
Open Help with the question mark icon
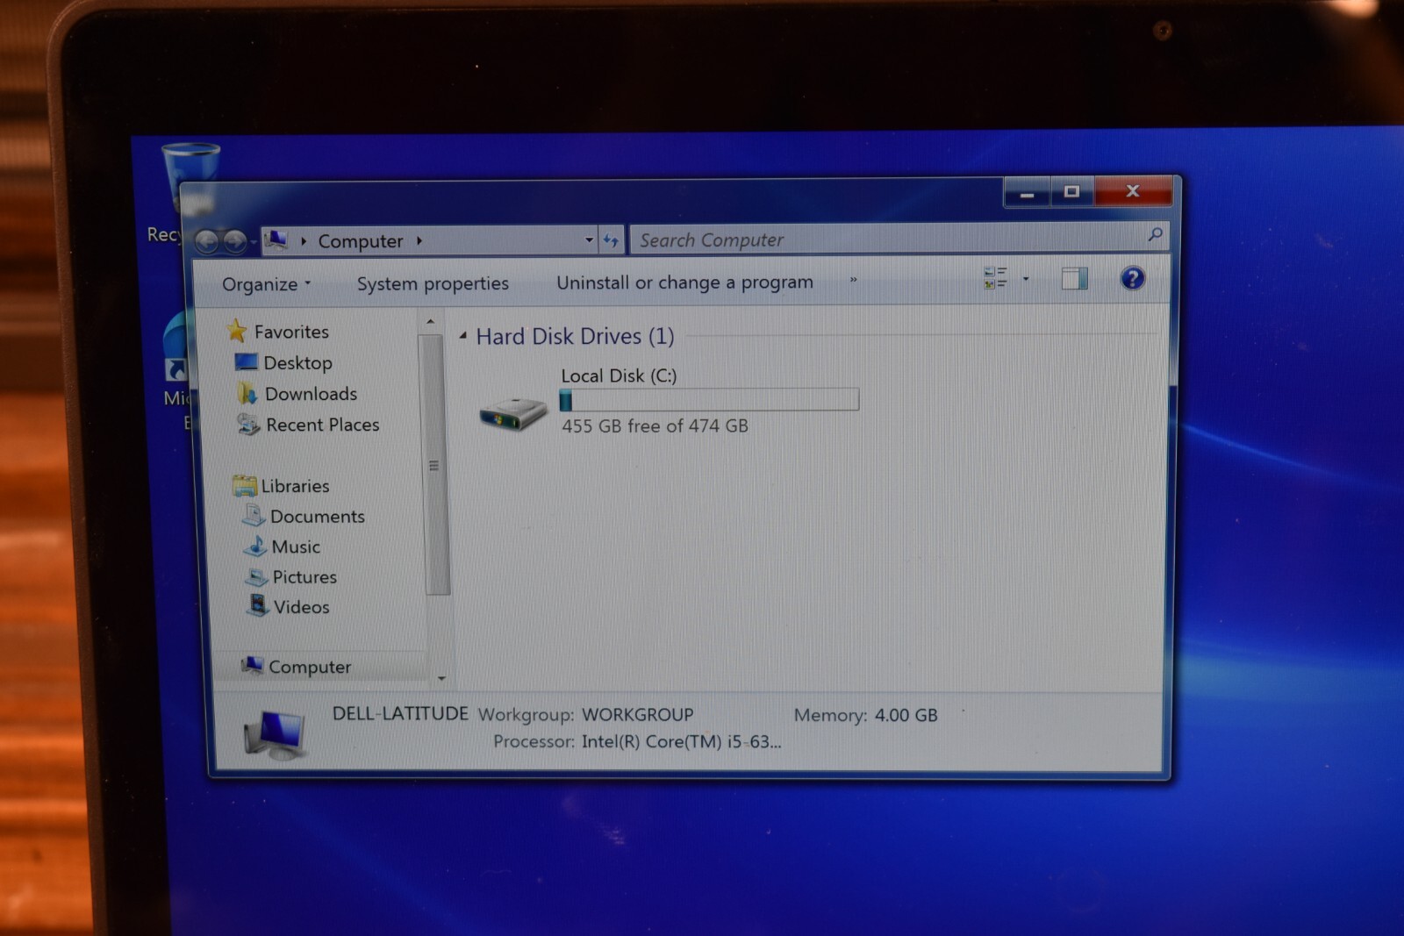click(1133, 279)
